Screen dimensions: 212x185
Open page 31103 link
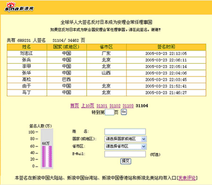128,106
